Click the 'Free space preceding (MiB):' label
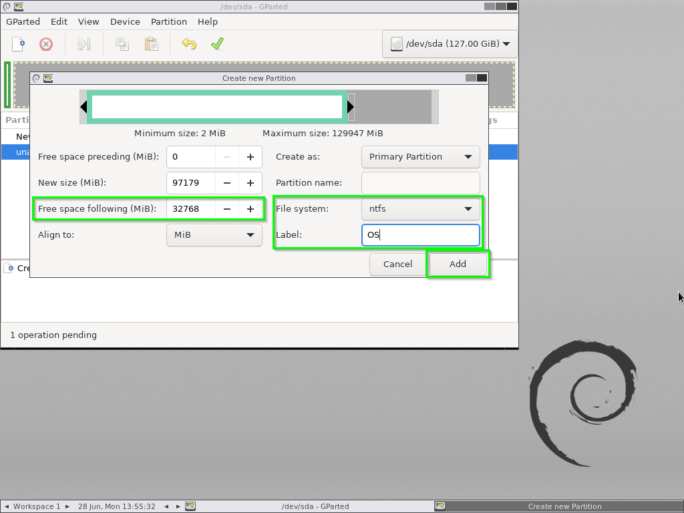This screenshot has width=684, height=513. [99, 157]
